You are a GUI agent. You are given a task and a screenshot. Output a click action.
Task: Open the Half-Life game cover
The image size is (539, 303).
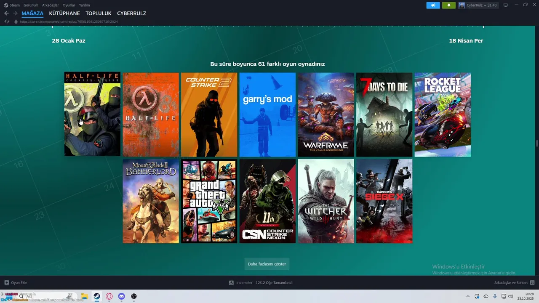[151, 114]
